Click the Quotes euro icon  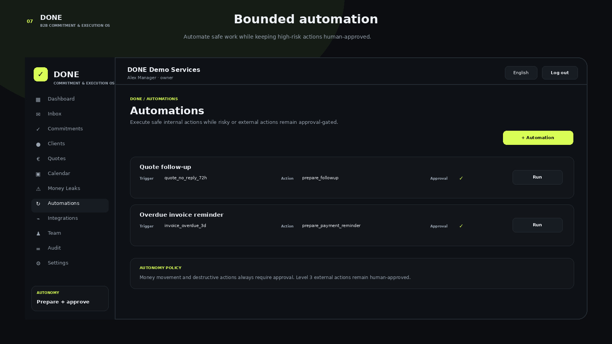point(38,159)
